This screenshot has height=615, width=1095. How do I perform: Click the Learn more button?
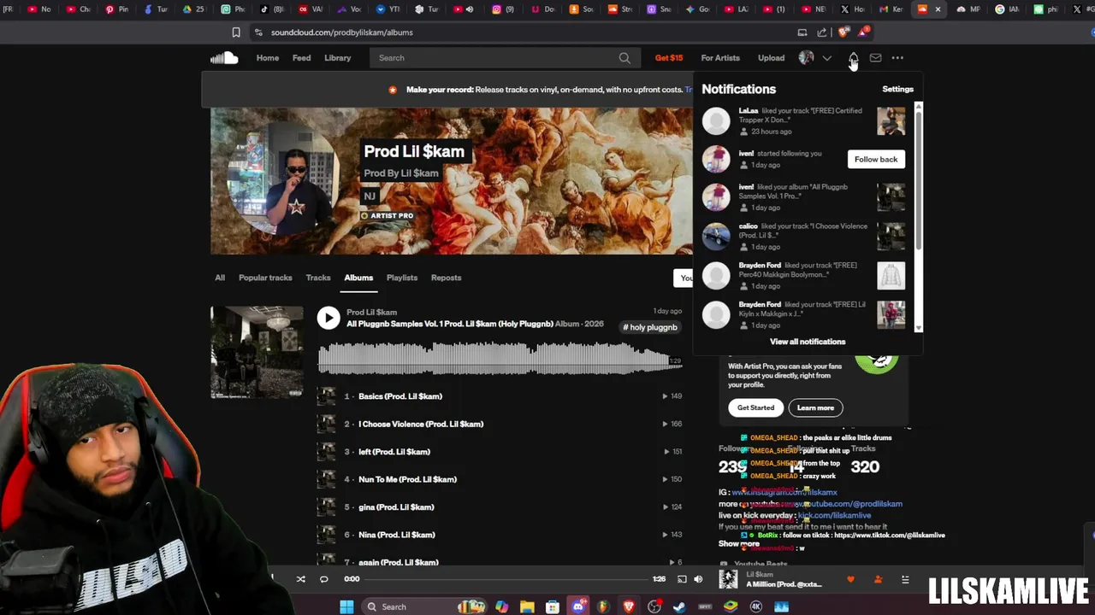pos(815,407)
